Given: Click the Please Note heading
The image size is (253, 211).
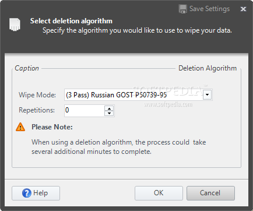Looking at the screenshot, I should pos(52,127).
